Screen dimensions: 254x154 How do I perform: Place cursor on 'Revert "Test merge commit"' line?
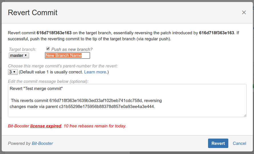coord(36,89)
